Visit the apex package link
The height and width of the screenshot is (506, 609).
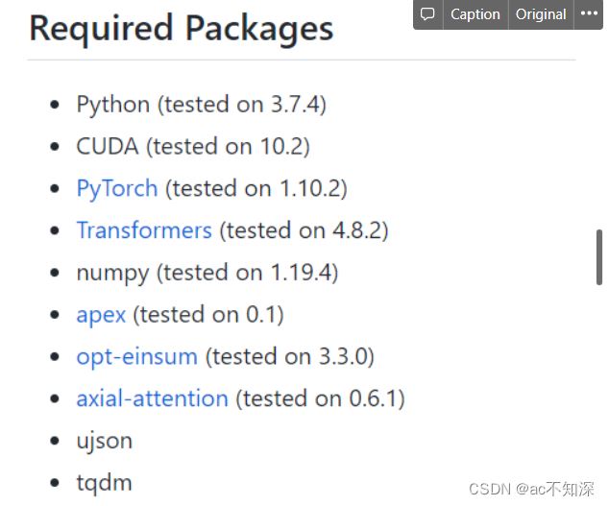(x=101, y=315)
